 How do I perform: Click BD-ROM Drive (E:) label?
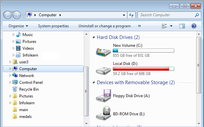[x=129, y=114]
